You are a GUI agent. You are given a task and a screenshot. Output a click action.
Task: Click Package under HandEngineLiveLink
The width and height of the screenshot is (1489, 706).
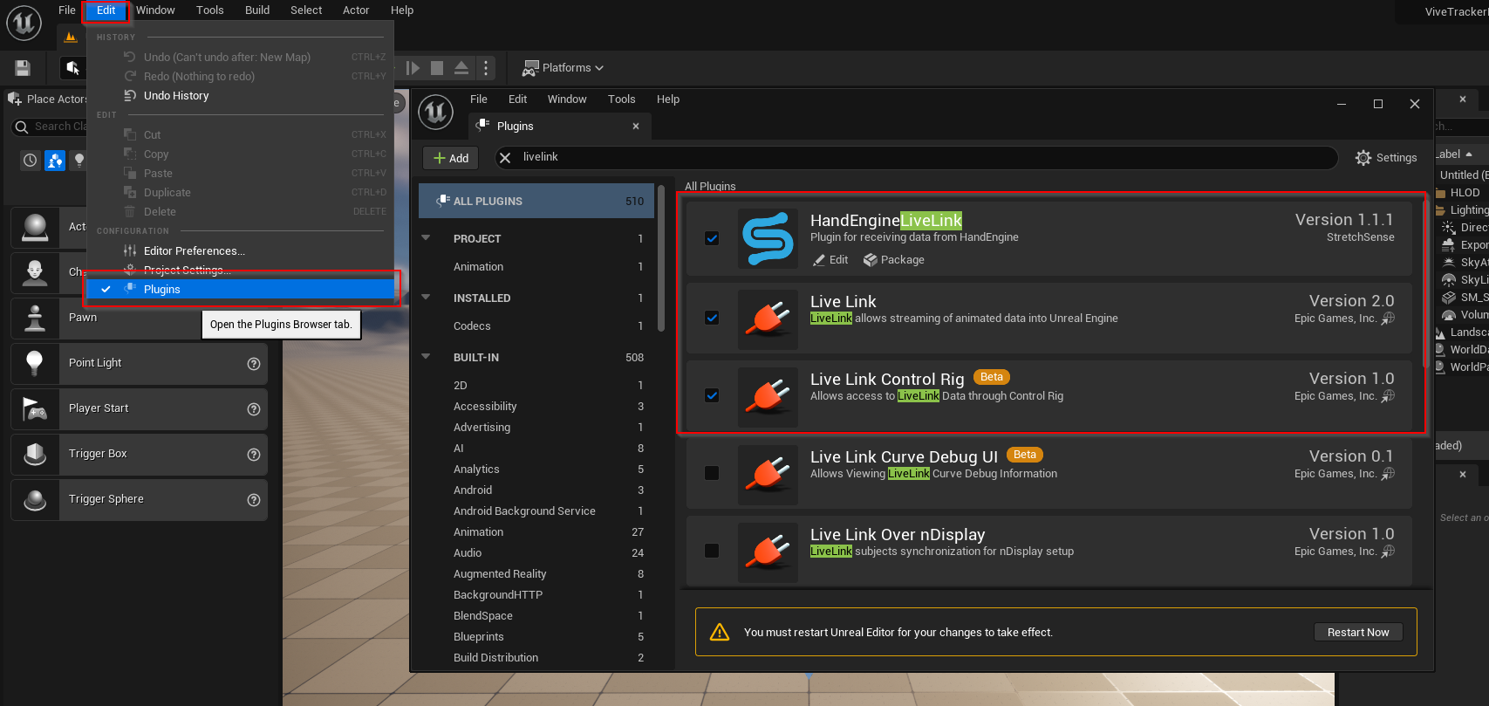click(x=893, y=260)
